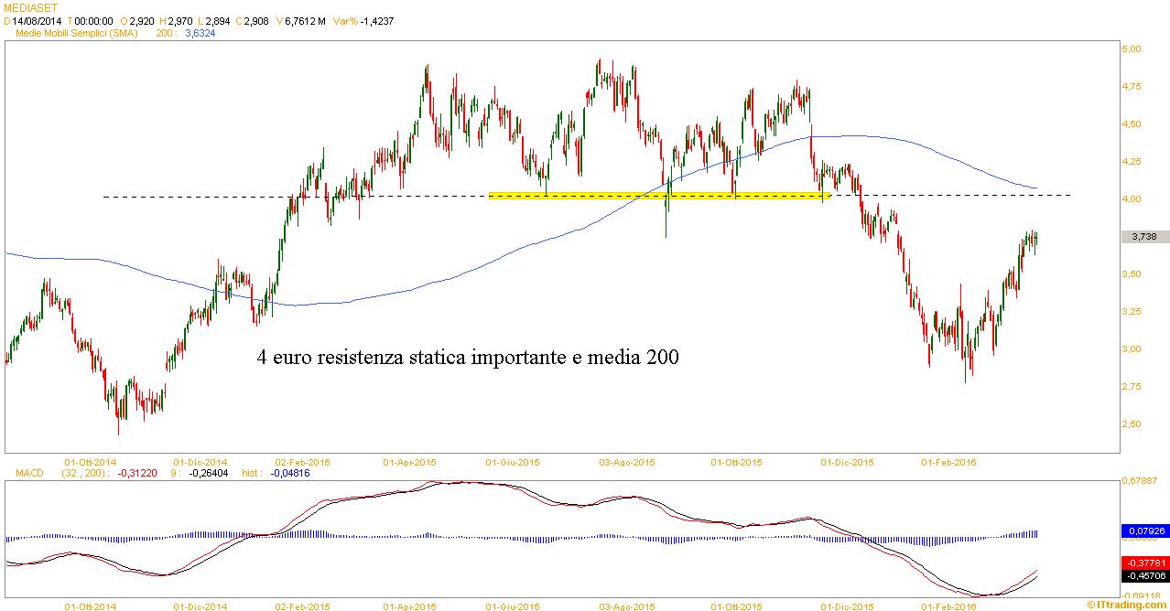Screen dimensions: 1170x611
Task: Click the blue MACD value box 0,07926
Action: coord(1143,530)
